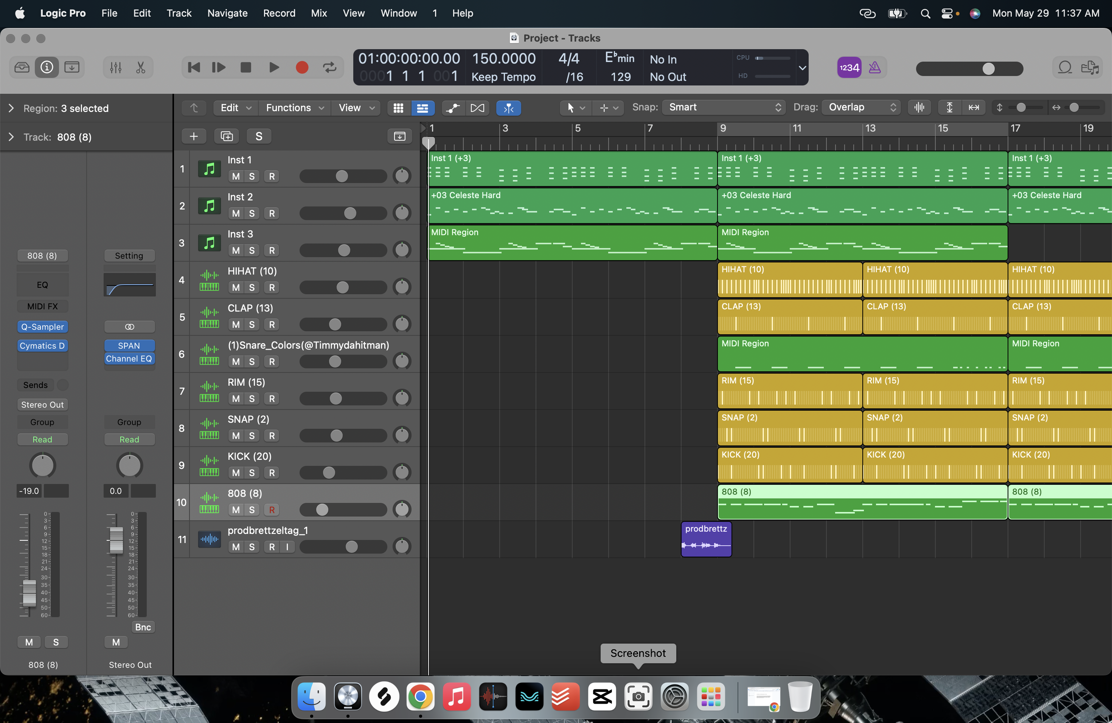Toggle the Metronome click button
The image size is (1112, 723).
coord(874,68)
